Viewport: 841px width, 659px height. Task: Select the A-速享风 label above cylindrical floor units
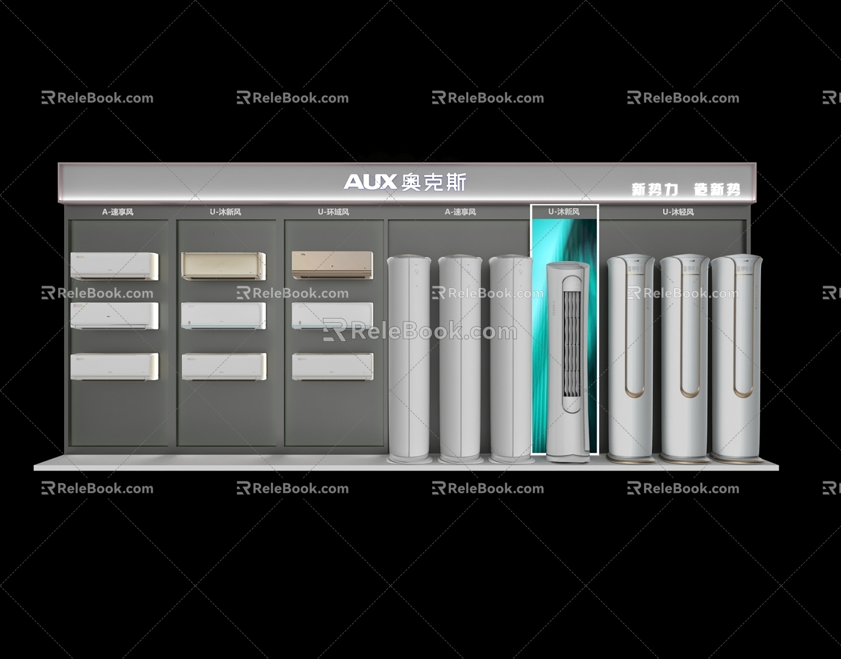pyautogui.click(x=460, y=212)
